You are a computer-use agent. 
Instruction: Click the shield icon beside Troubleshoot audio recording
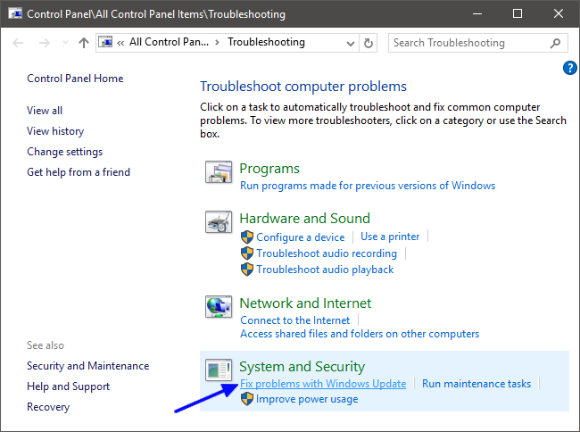click(247, 253)
